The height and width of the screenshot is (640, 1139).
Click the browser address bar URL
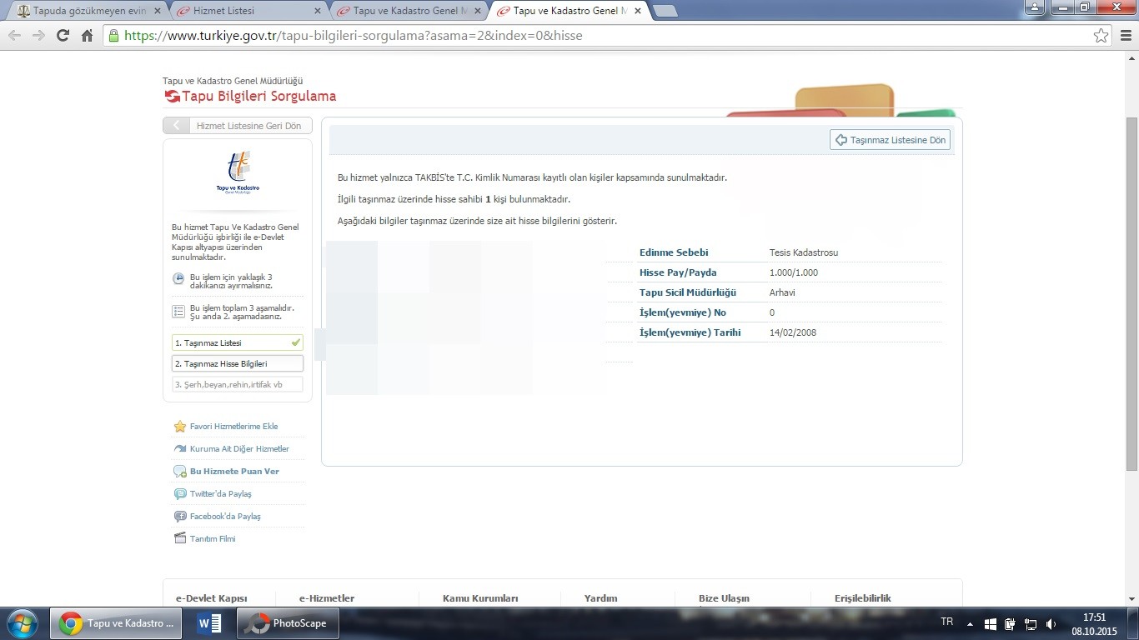click(x=354, y=36)
